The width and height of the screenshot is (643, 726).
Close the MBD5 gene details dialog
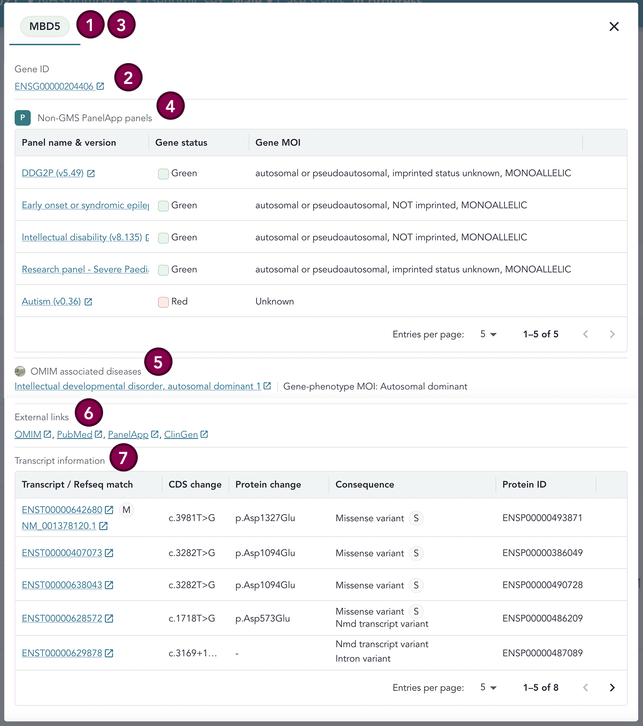[x=614, y=27]
